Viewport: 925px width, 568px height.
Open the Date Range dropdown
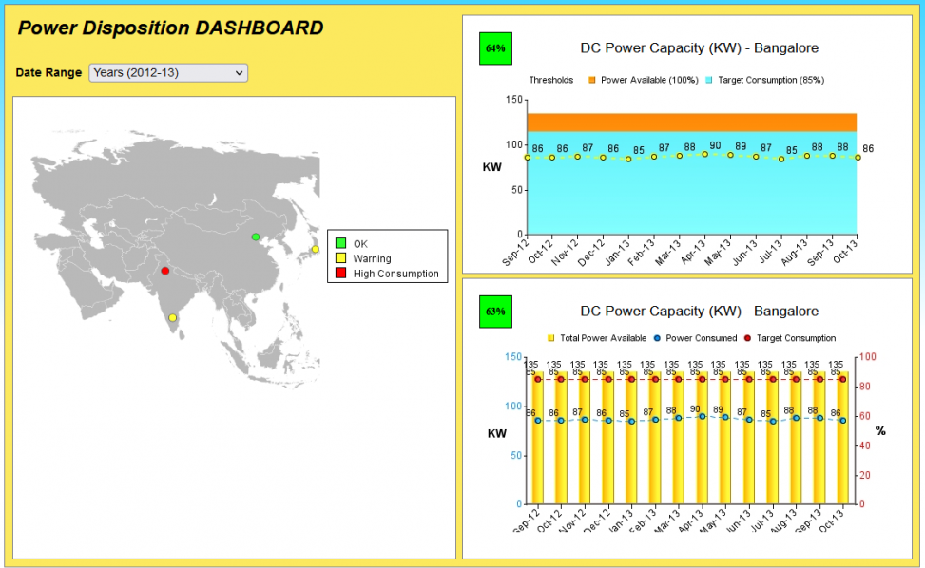(168, 73)
